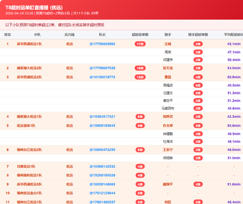This screenshot has height=204, width=243.
Task: Click the 46.0min average delivery time
Action: click(x=234, y=150)
